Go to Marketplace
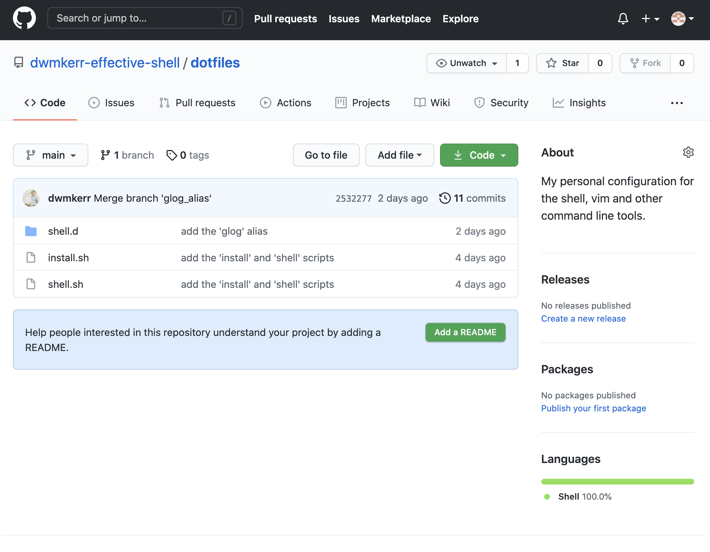The width and height of the screenshot is (710, 552). (401, 19)
